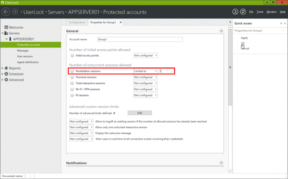This screenshot has height=179, width=288.
Task: Click OK in Quick access
Action: click(x=243, y=43)
